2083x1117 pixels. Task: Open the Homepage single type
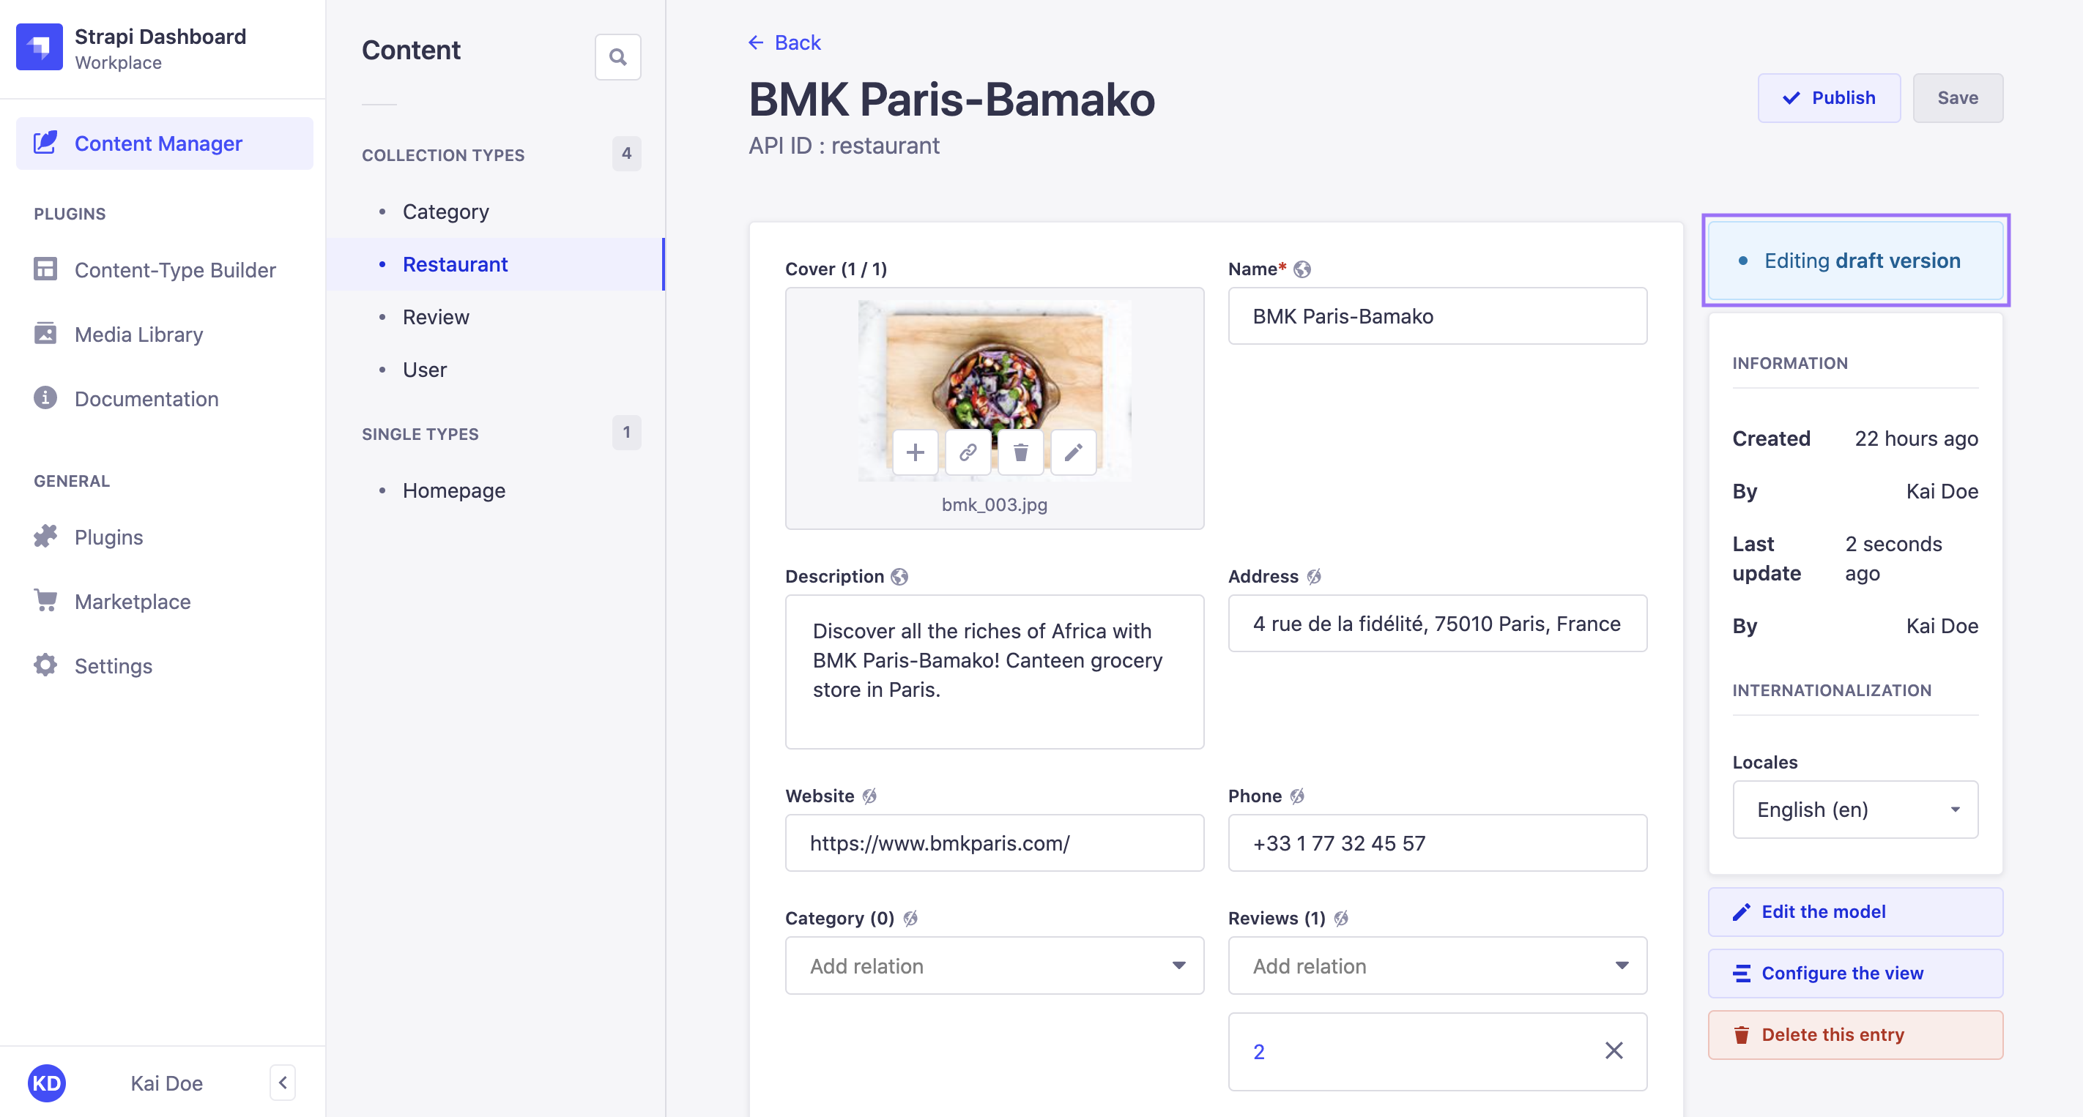(x=453, y=490)
